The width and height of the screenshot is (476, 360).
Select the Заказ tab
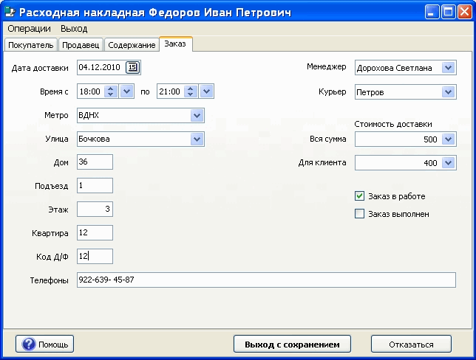point(175,44)
